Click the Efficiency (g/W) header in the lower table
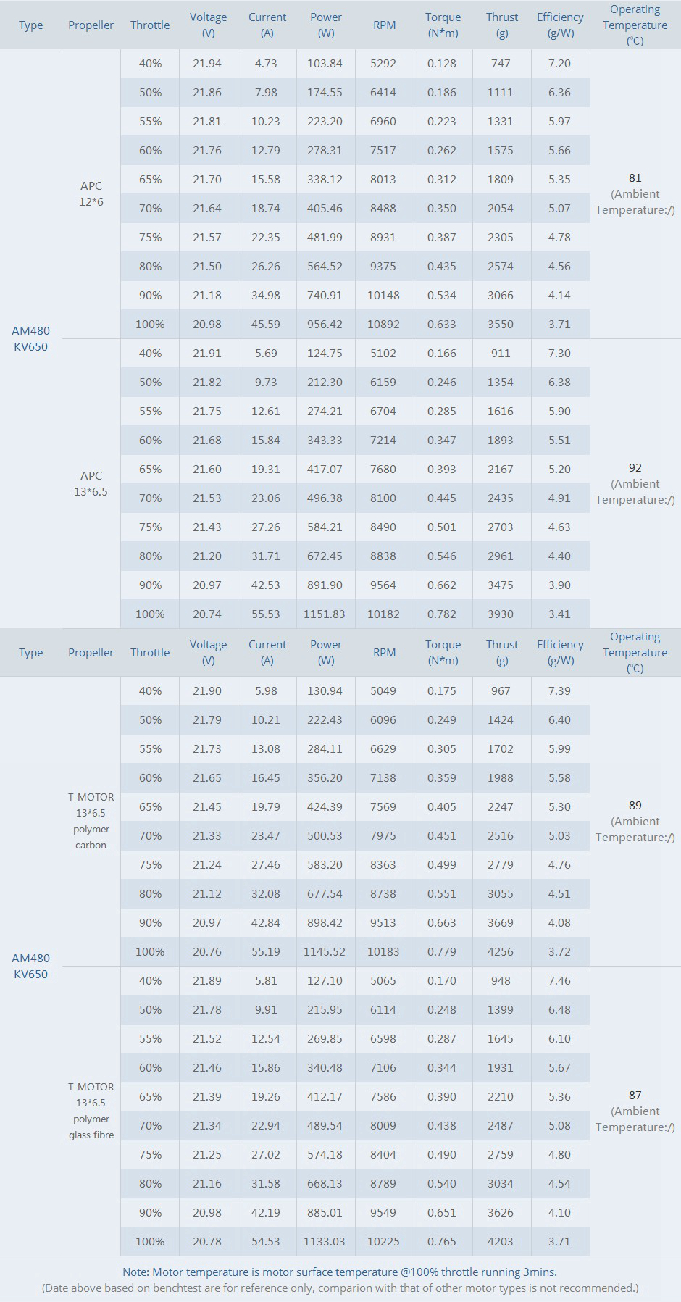 coord(560,652)
